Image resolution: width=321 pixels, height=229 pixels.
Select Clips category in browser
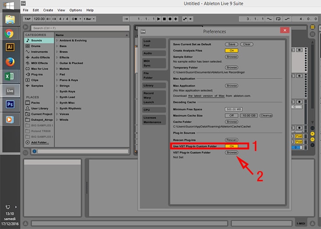click(x=39, y=80)
